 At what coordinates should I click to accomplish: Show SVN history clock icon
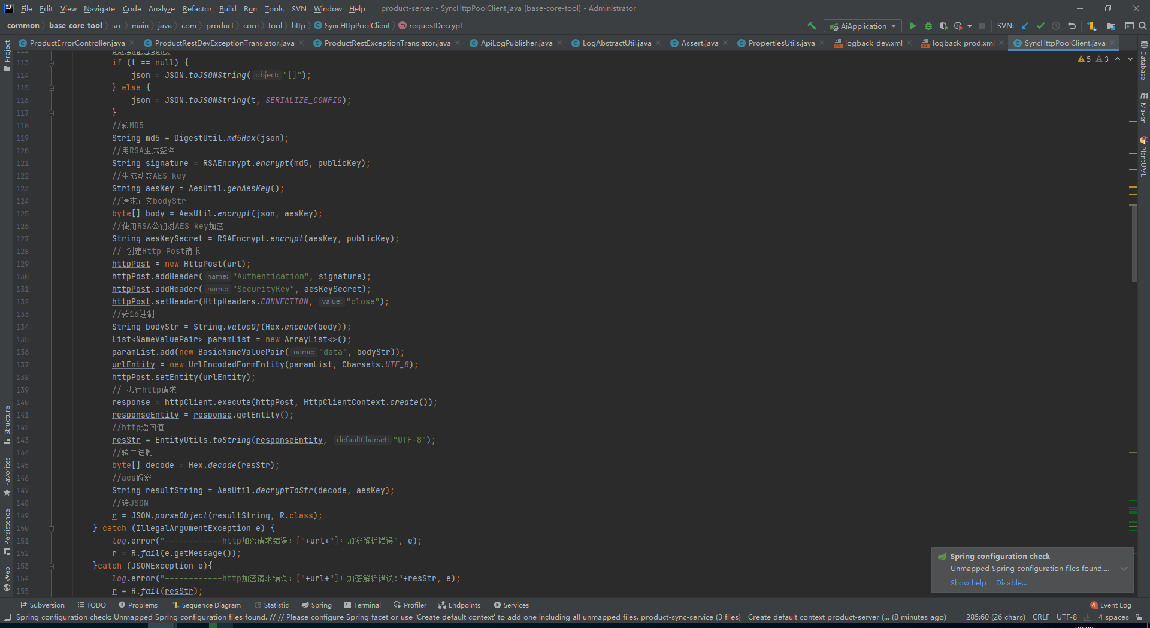tap(1056, 26)
